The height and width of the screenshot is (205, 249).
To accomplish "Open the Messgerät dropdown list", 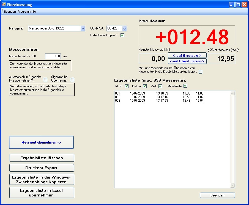I will (83, 28).
